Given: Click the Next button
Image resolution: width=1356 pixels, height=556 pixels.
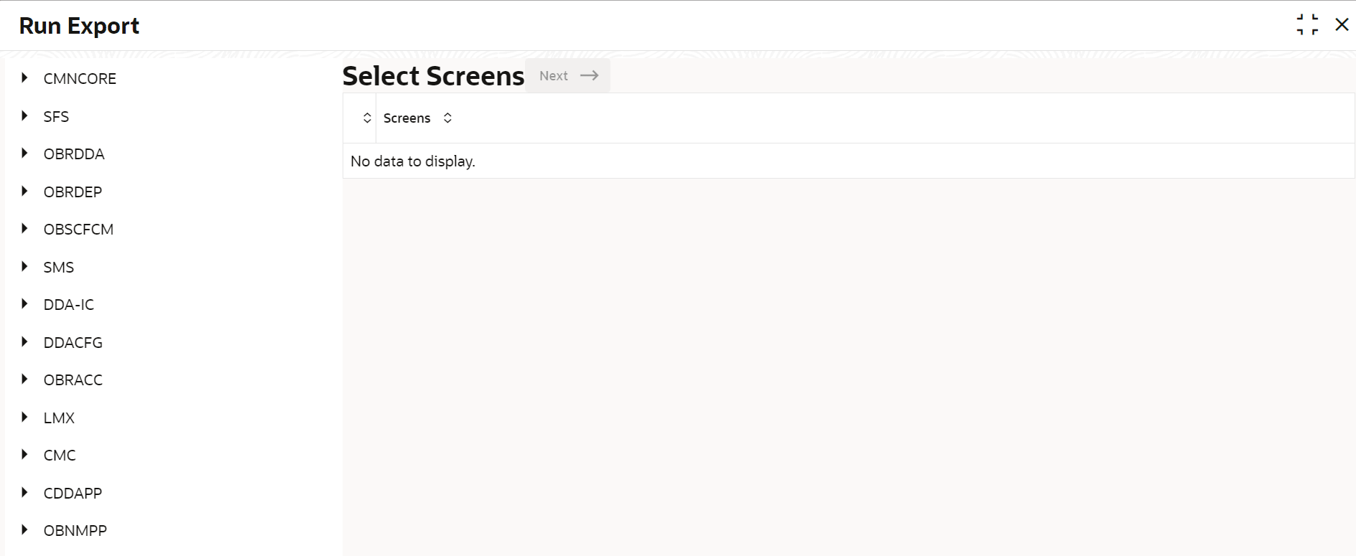Looking at the screenshot, I should pyautogui.click(x=554, y=75).
